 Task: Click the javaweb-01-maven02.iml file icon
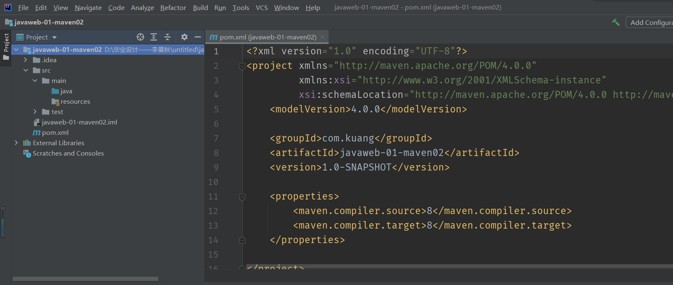[37, 122]
